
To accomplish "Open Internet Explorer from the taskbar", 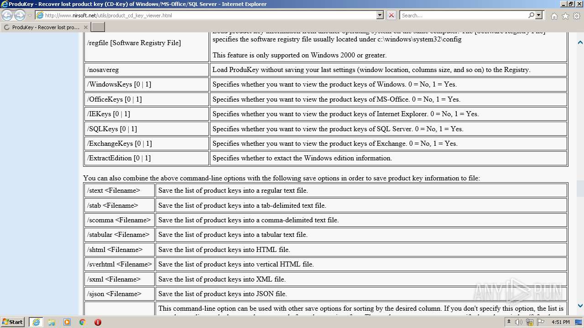I will (36, 322).
